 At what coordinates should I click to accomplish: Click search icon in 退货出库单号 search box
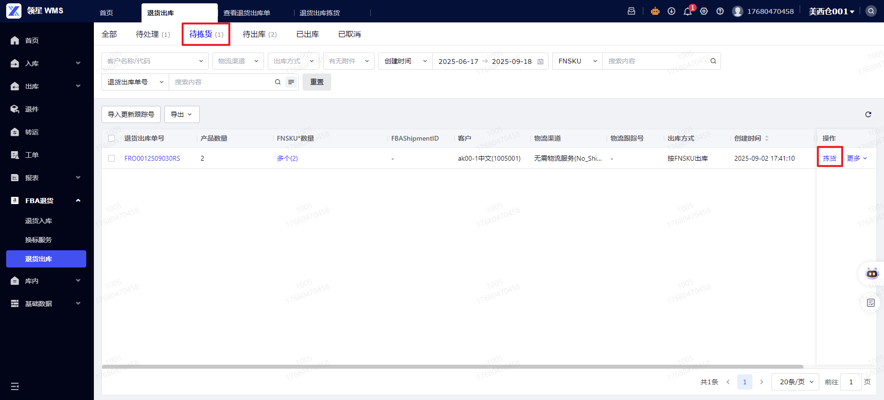pos(278,82)
